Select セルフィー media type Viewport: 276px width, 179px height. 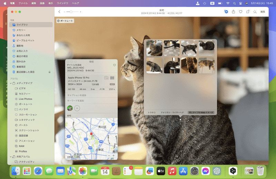(x=31, y=94)
